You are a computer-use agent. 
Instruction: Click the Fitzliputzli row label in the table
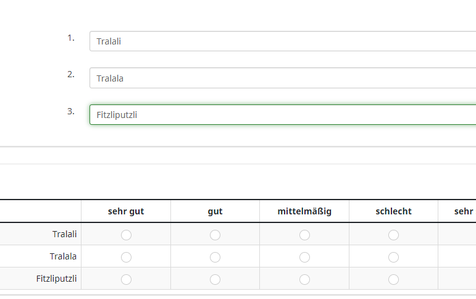[x=56, y=279]
